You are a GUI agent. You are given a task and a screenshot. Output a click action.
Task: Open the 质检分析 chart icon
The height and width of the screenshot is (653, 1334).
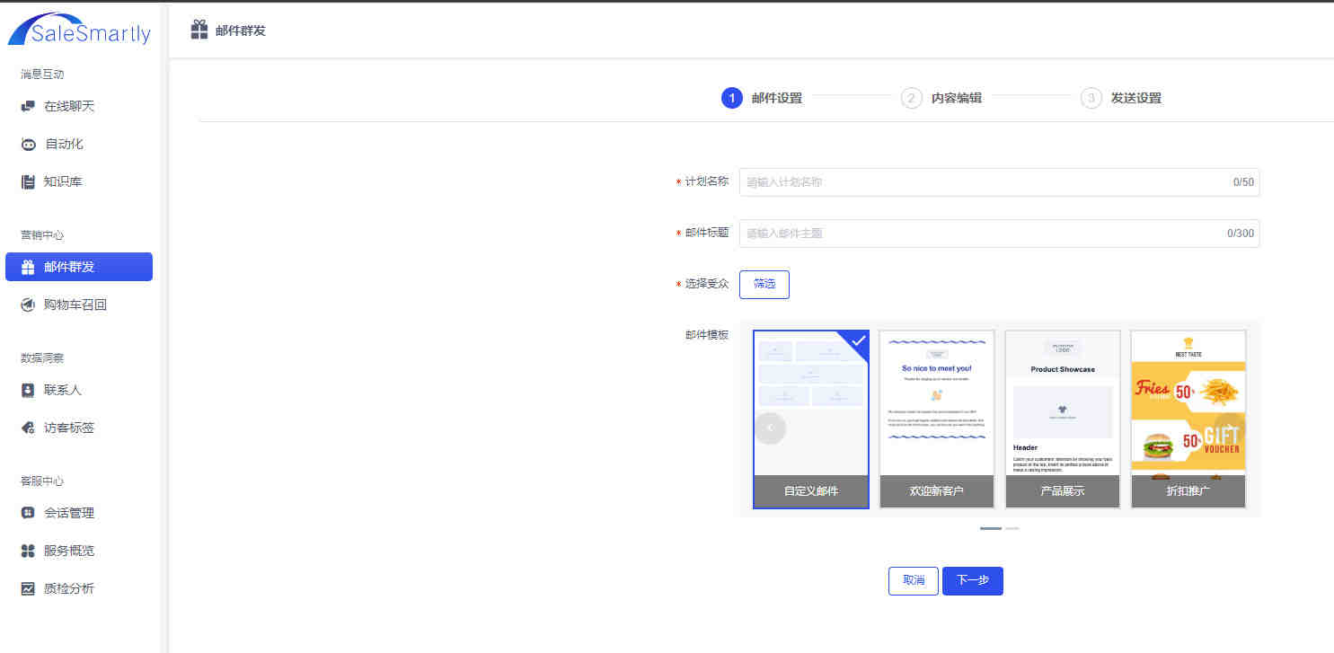pos(28,588)
